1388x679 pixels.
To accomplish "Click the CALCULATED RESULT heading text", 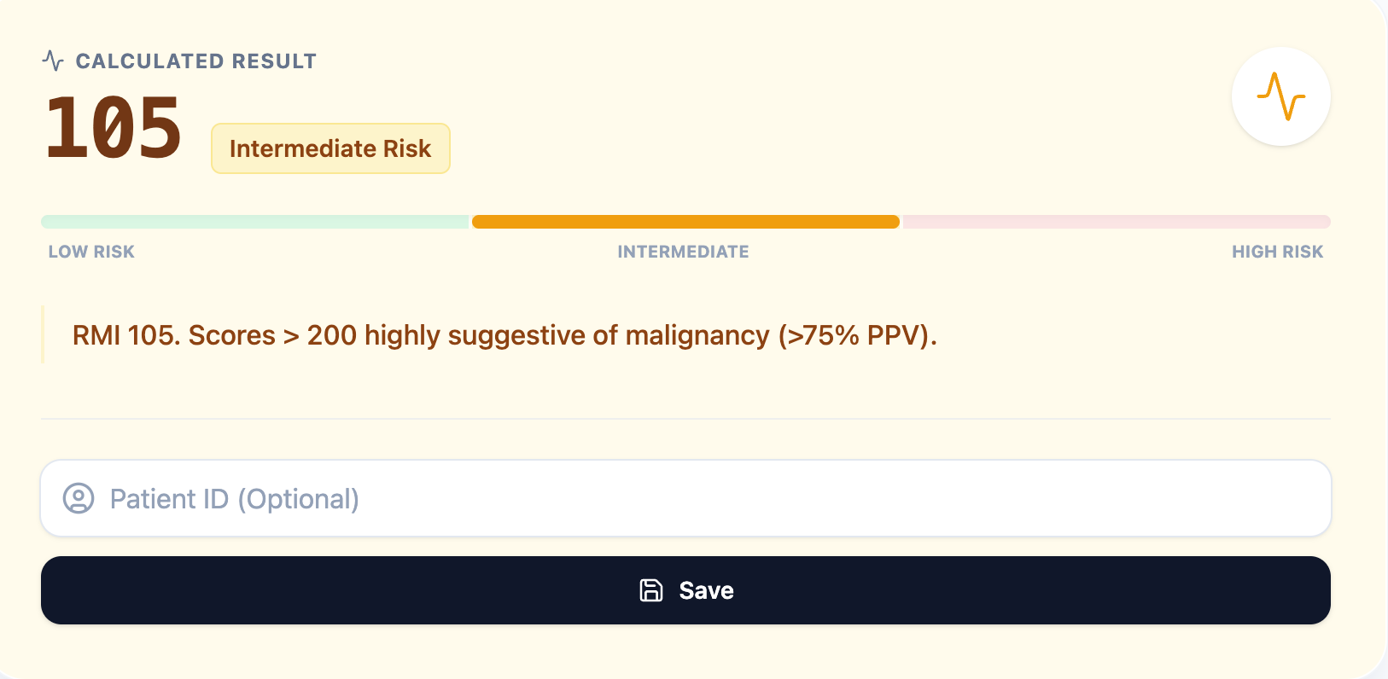I will pos(195,61).
